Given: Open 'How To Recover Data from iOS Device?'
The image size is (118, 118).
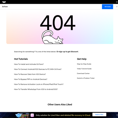Looking at the screenshot, I should click(30, 74).
